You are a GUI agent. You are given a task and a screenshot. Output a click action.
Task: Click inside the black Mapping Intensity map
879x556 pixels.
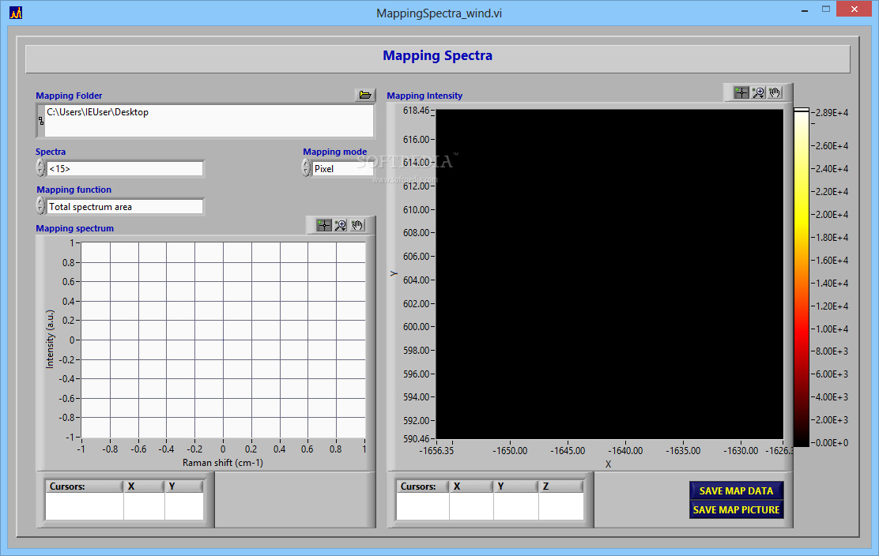609,274
